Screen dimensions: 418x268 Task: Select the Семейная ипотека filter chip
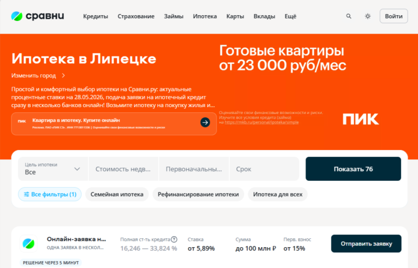pos(117,194)
